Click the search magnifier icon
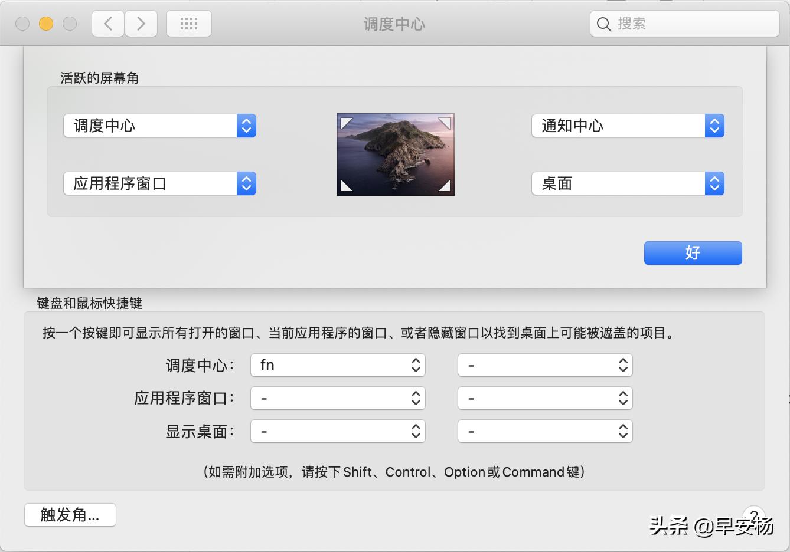This screenshot has width=790, height=552. [603, 24]
